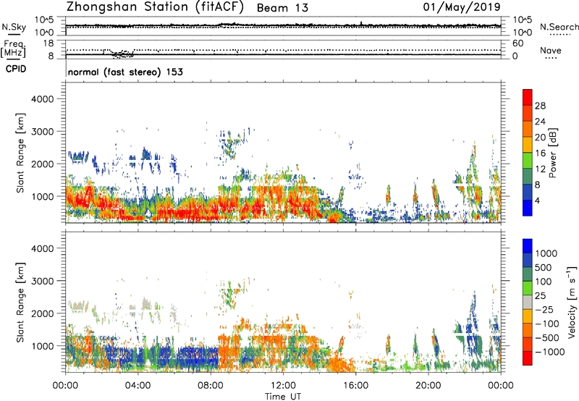Image resolution: width=579 pixels, height=401 pixels.
Task: Click the "-1000" label on the velocity colorbar
Action: tap(549, 352)
